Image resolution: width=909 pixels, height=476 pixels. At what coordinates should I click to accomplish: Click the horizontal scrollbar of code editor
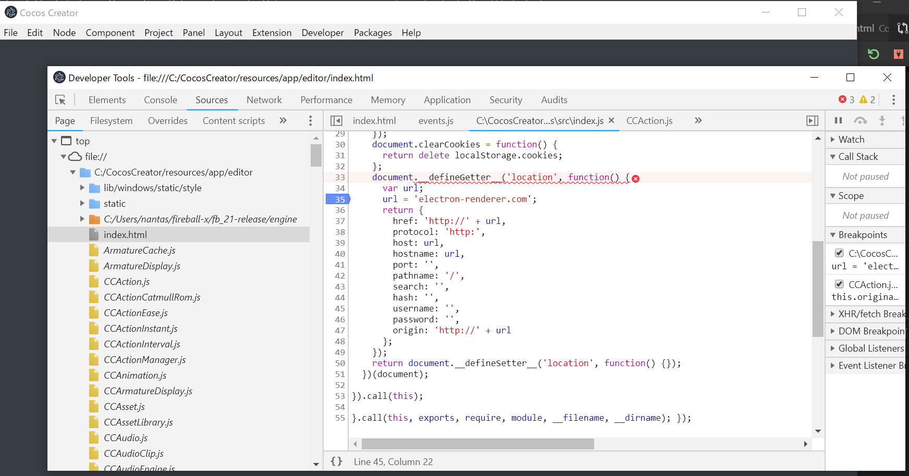tap(477, 444)
